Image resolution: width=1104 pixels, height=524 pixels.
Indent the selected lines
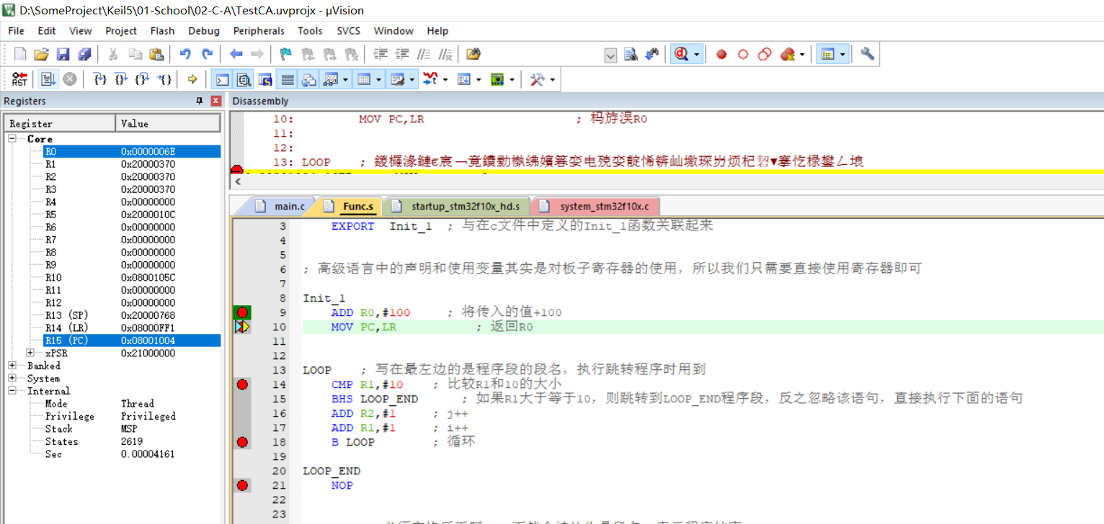(x=380, y=54)
